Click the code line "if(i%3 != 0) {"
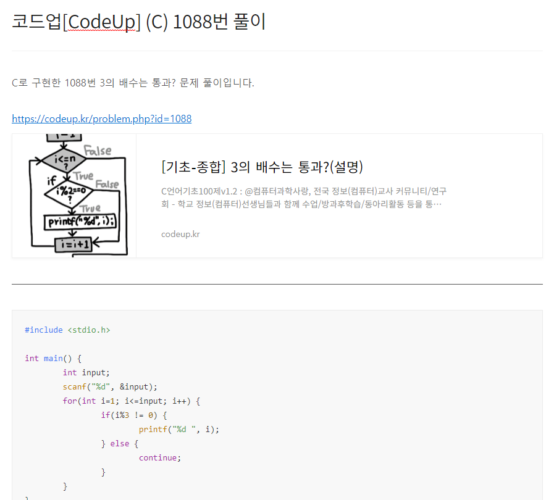Image resolution: width=554 pixels, height=500 pixels. (x=134, y=415)
